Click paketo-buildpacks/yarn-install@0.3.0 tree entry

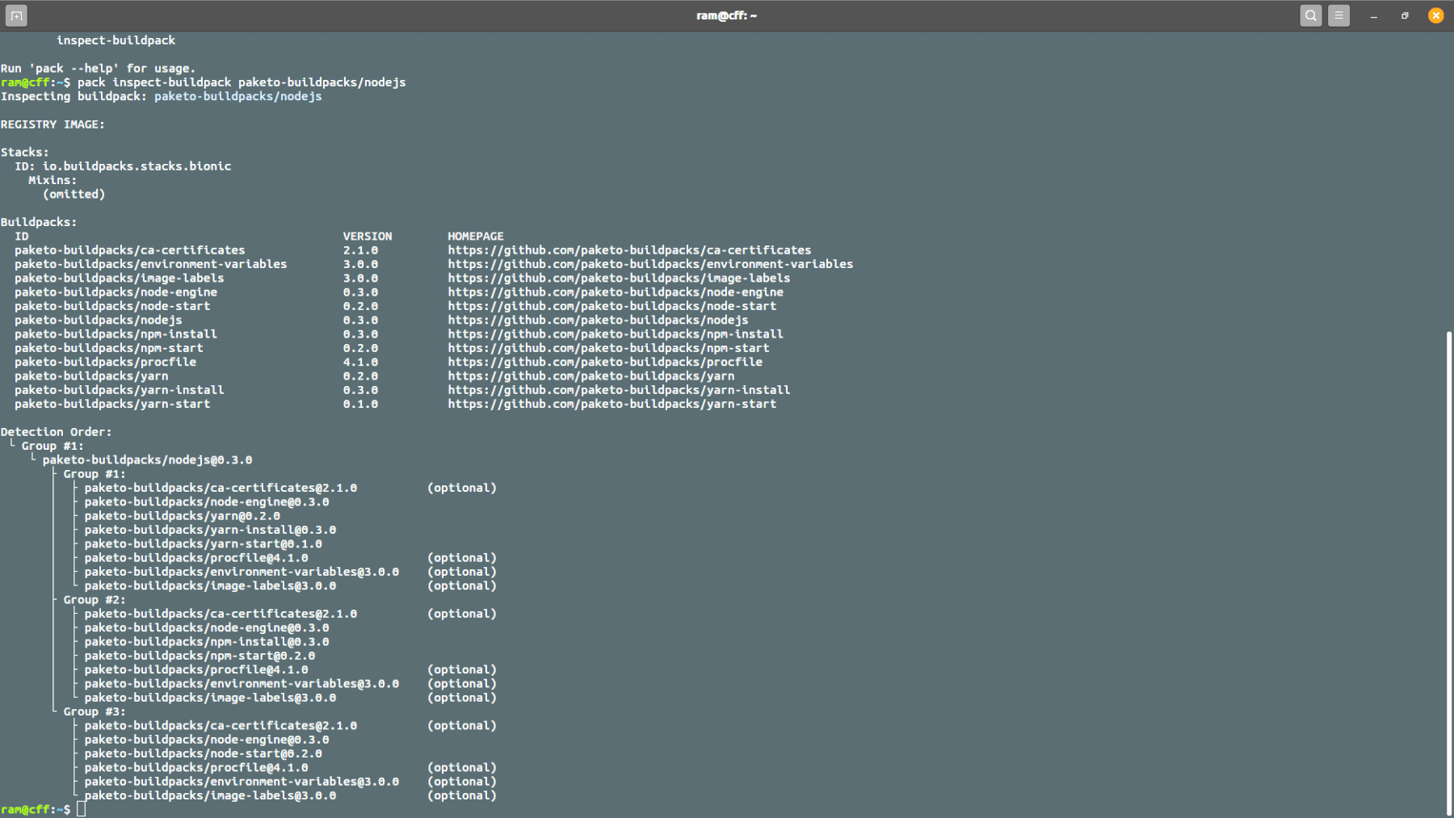point(210,530)
